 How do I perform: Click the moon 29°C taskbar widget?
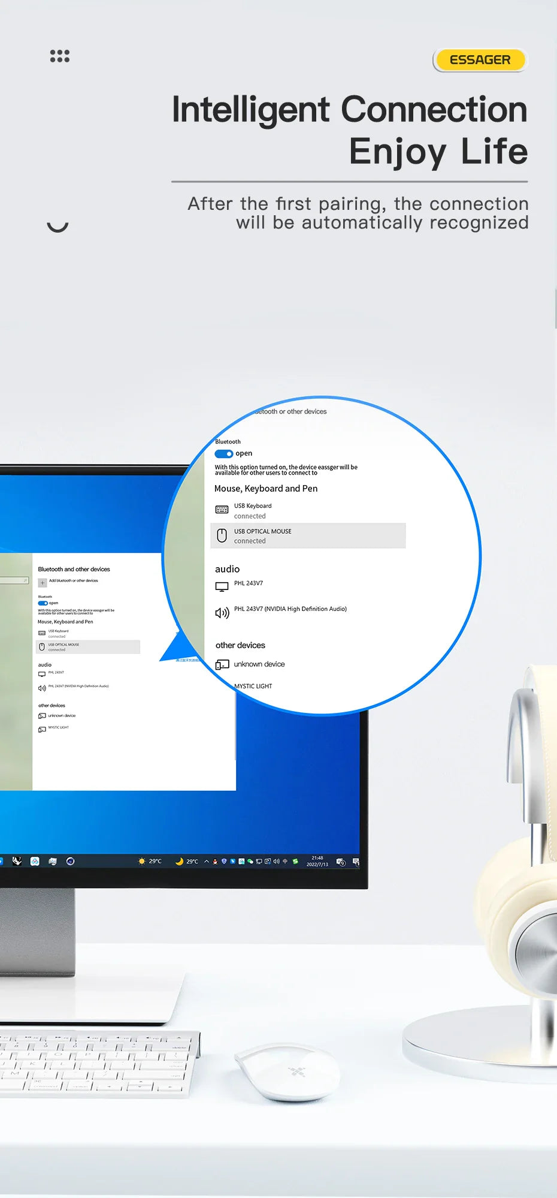[x=186, y=861]
